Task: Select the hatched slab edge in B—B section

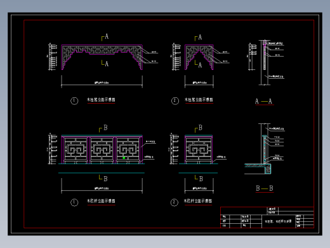Action: tap(268, 169)
